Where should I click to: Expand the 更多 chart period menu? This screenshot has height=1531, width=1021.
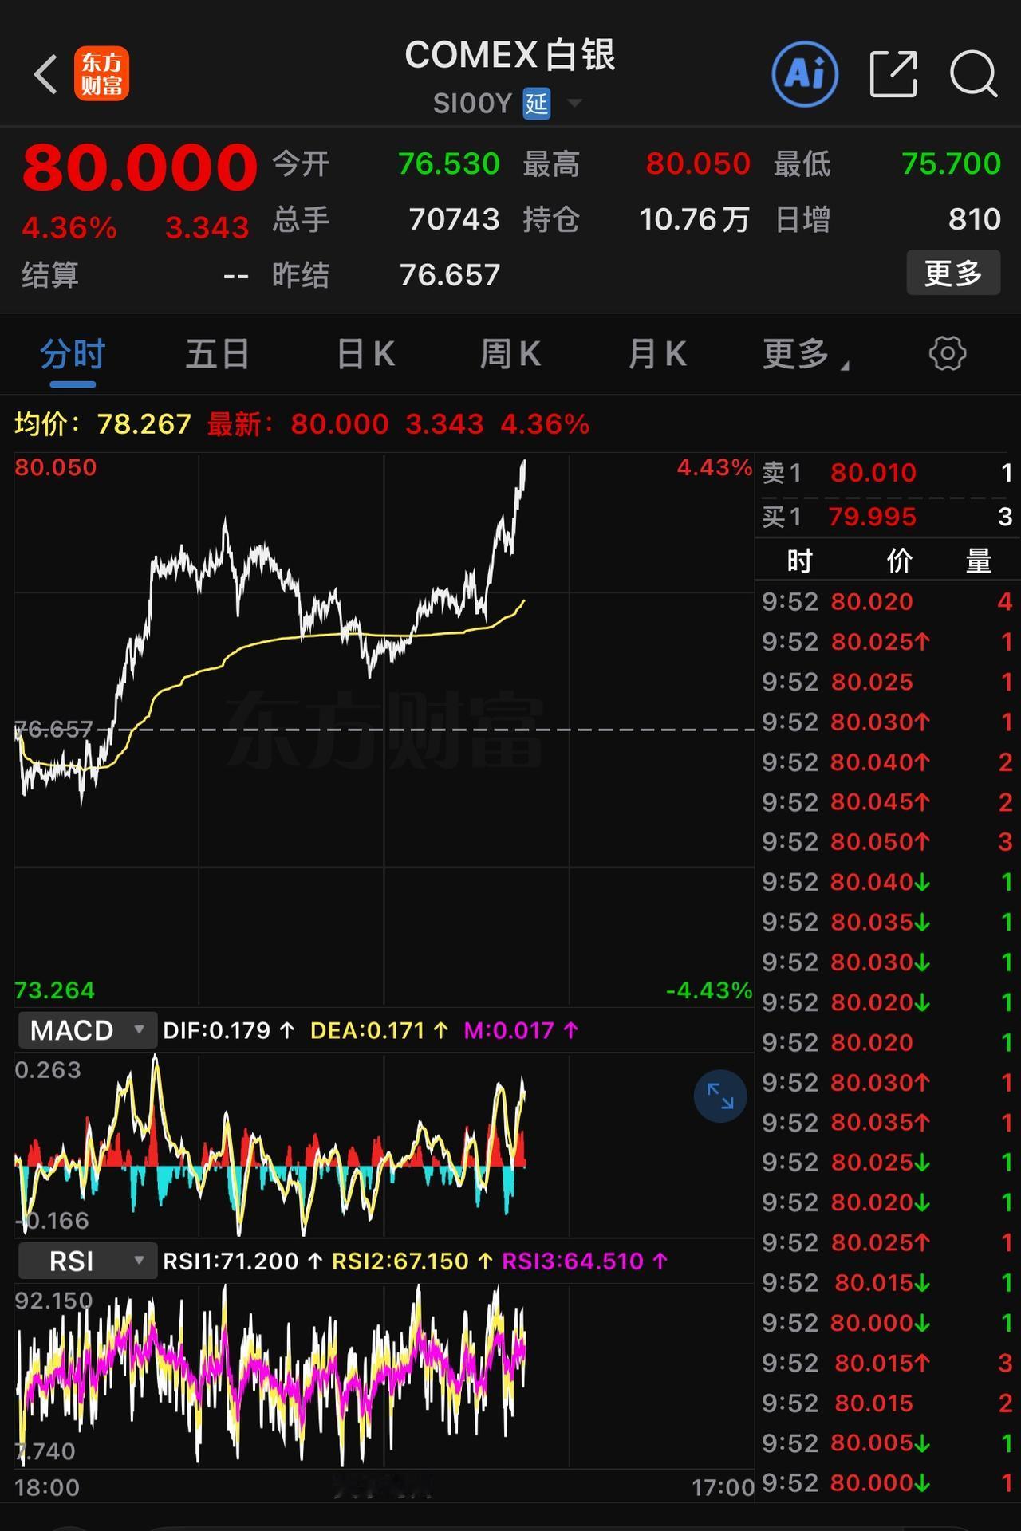coord(806,354)
